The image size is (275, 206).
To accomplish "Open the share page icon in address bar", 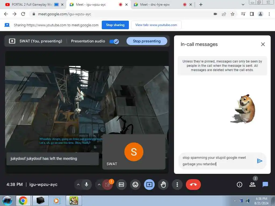I will click(x=224, y=14).
